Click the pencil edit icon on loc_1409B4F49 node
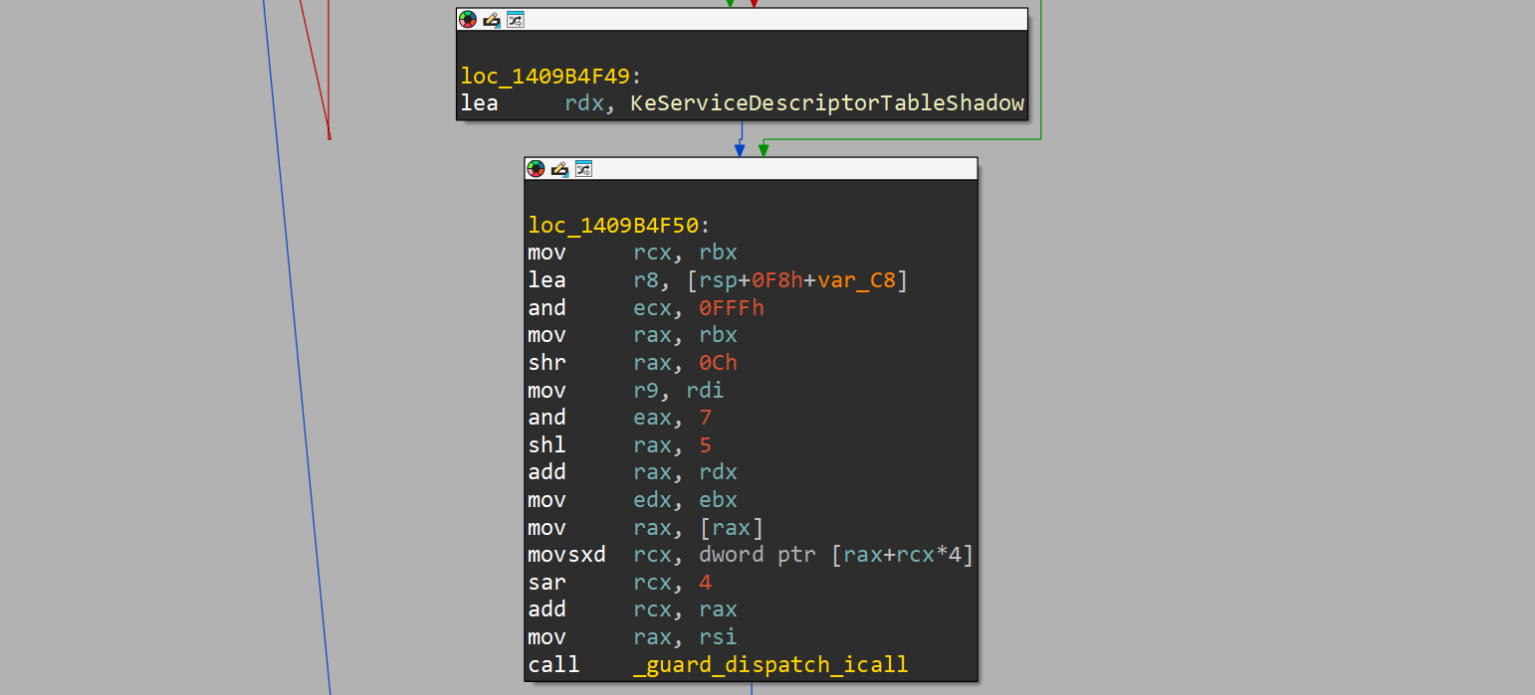This screenshot has width=1535, height=695. [x=492, y=20]
